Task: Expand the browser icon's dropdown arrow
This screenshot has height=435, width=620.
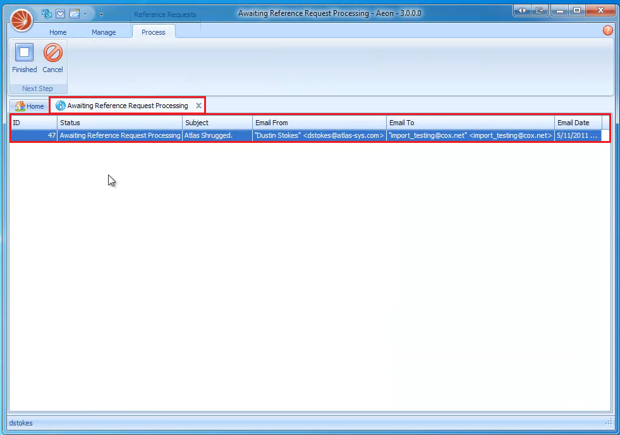Action: [85, 13]
